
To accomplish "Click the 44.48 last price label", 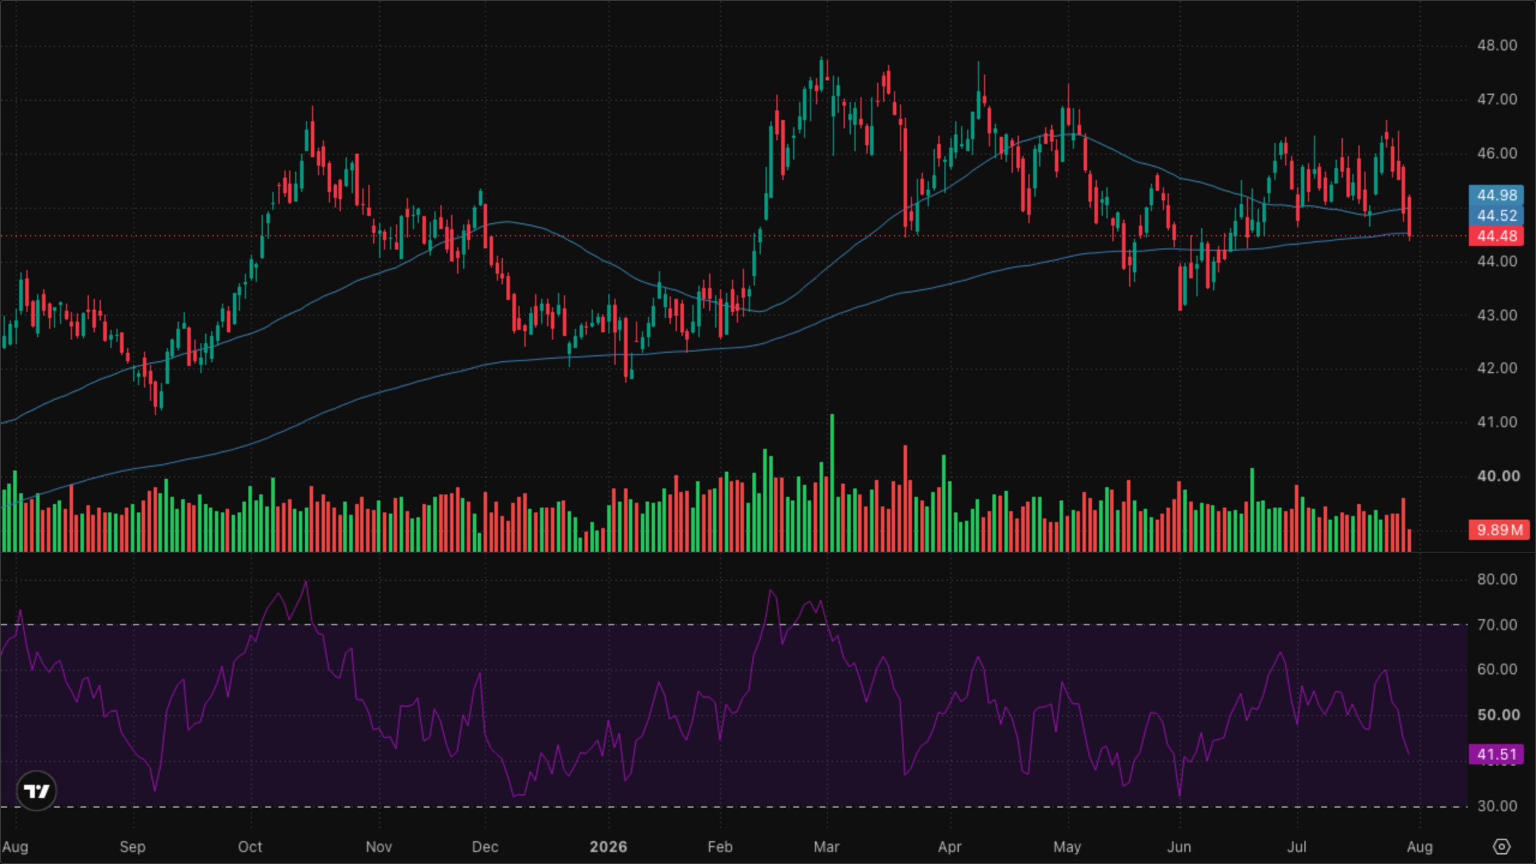I will [x=1496, y=236].
